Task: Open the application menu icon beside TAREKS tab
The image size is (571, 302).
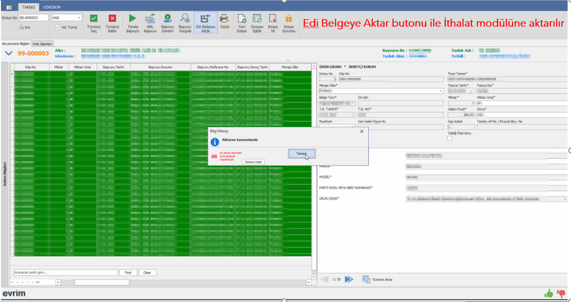Action: click(x=9, y=8)
